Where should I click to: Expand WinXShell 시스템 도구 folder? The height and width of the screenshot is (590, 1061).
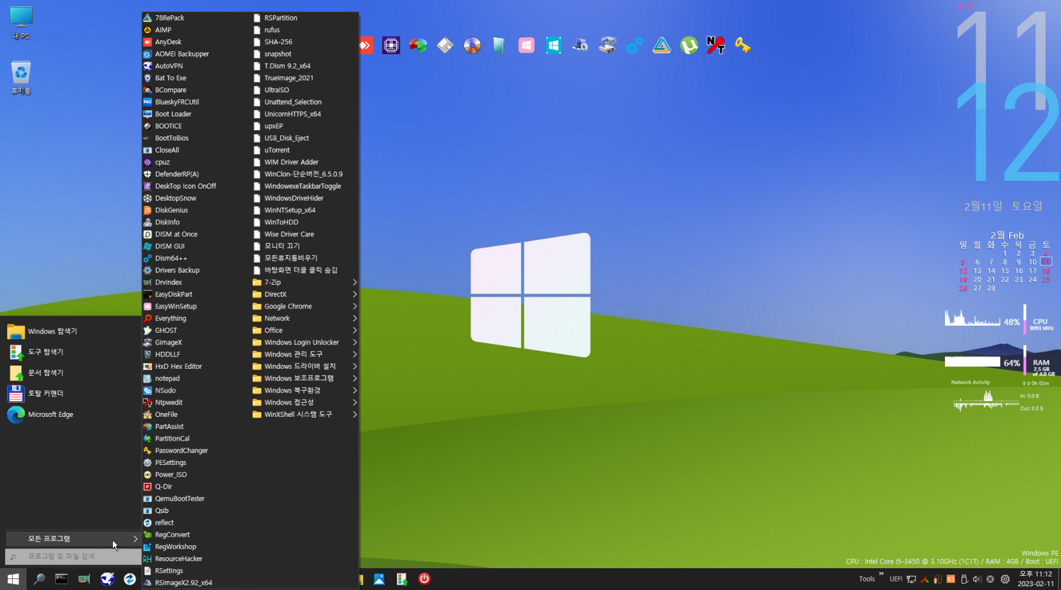coord(305,414)
